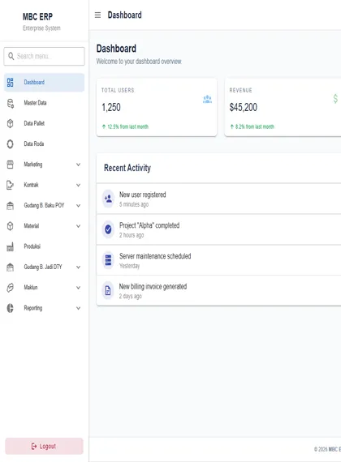Screen dimensions: 341x462
Task: Select the Marketing menu label
Action: tap(33, 165)
